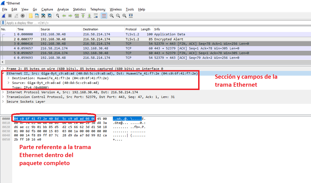The height and width of the screenshot is (183, 311).
Task: Sort packets by the Protocol column header
Action: [131, 29]
